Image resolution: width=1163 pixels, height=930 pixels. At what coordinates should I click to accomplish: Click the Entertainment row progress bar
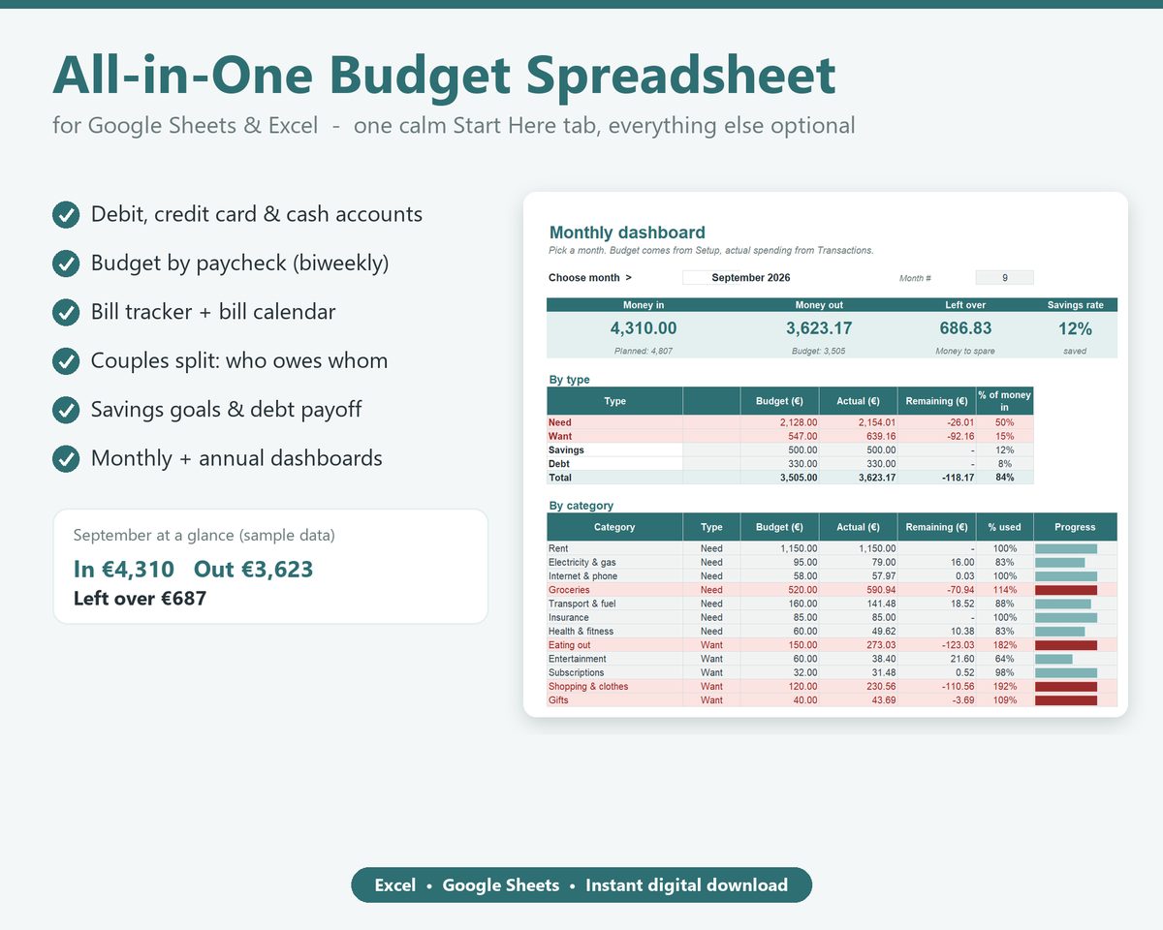pos(1053,659)
